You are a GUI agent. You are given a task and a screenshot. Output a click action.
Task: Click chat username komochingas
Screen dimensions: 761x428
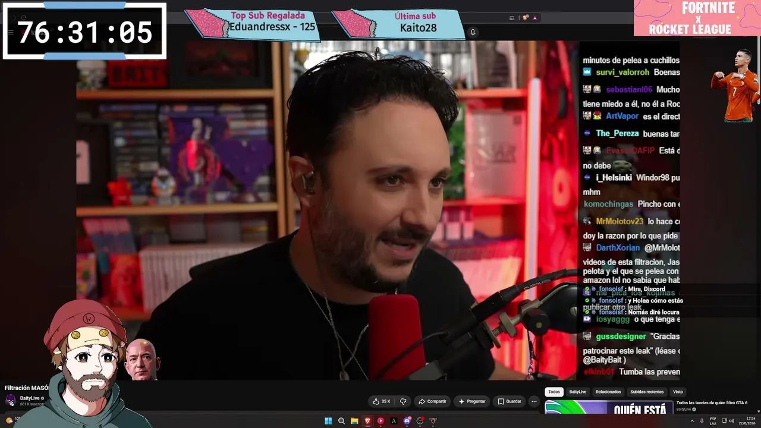pos(608,204)
